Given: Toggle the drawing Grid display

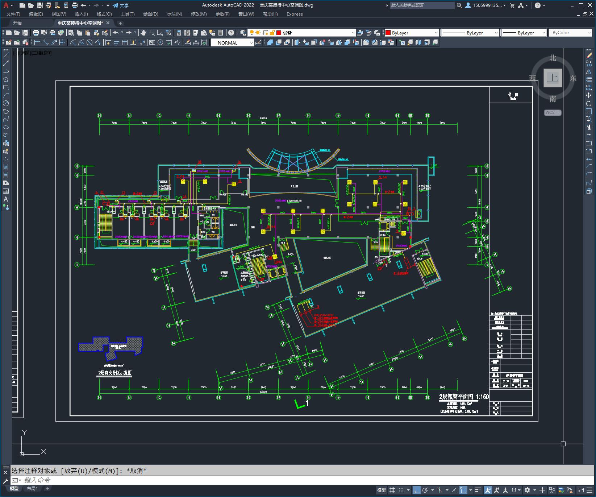Looking at the screenshot, I should click(x=392, y=490).
